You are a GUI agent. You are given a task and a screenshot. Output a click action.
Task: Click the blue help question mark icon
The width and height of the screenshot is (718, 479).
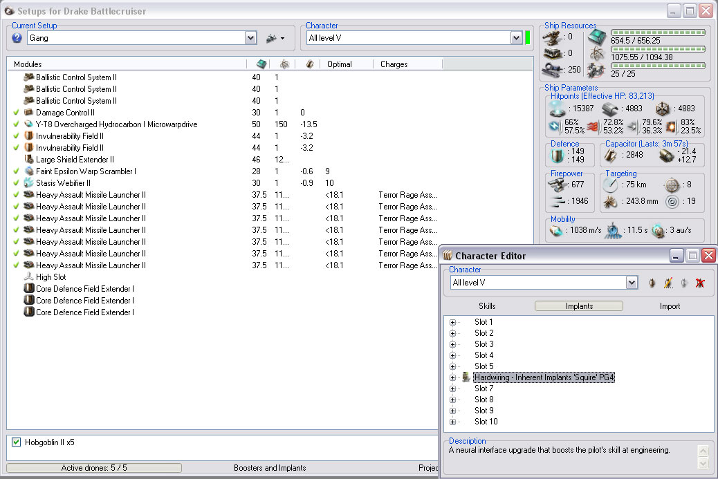[17, 38]
